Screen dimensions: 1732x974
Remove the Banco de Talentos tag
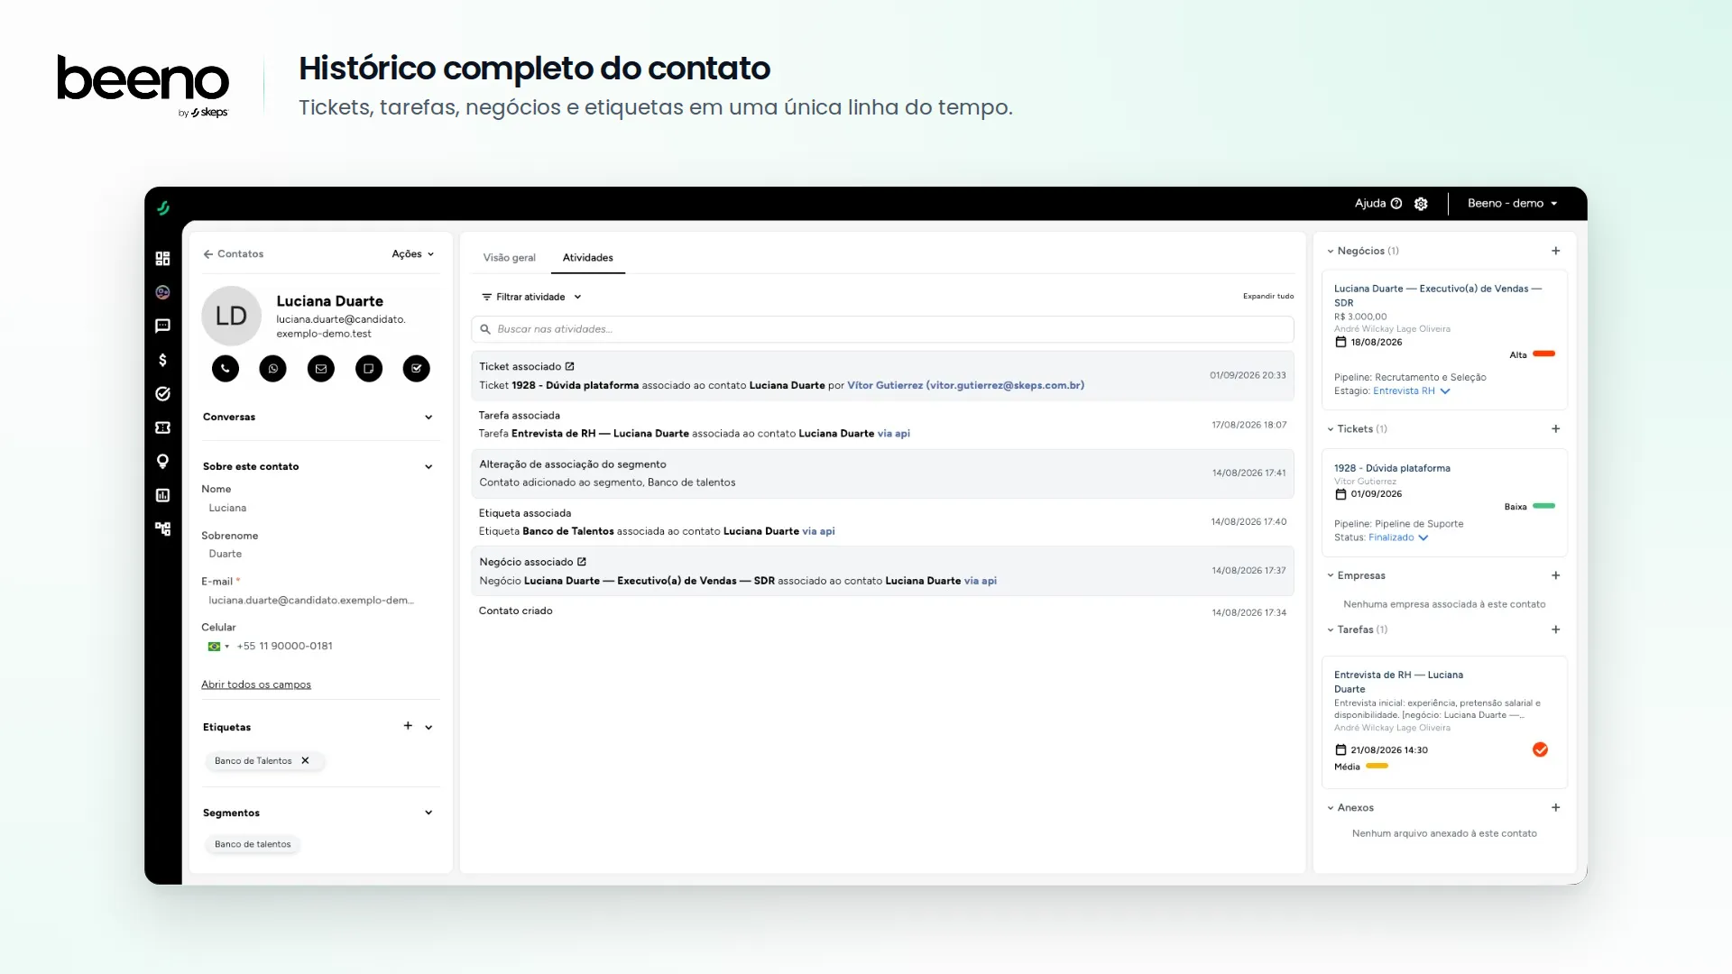[305, 760]
